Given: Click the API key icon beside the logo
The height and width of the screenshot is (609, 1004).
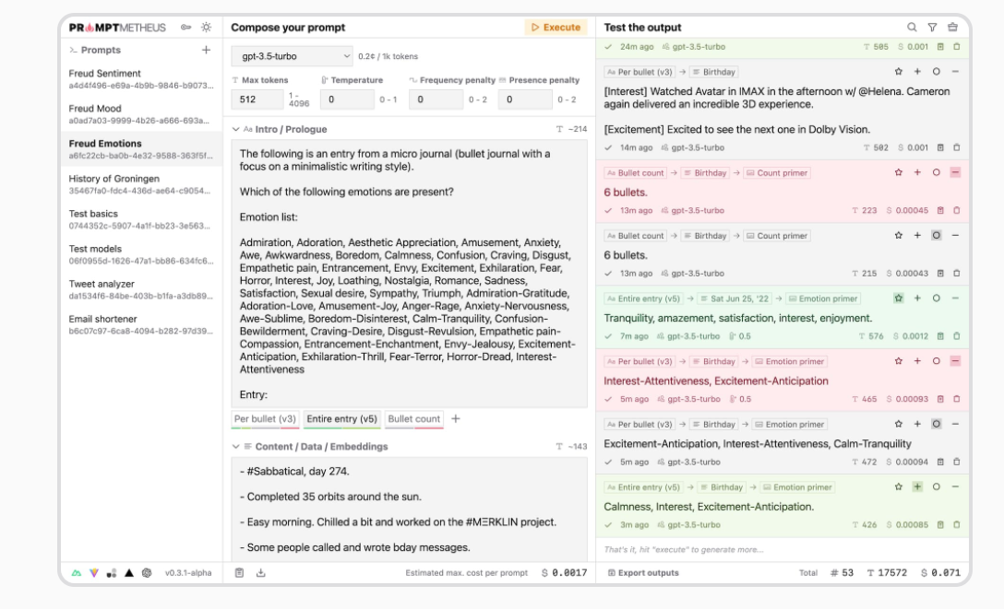Looking at the screenshot, I should 185,28.
